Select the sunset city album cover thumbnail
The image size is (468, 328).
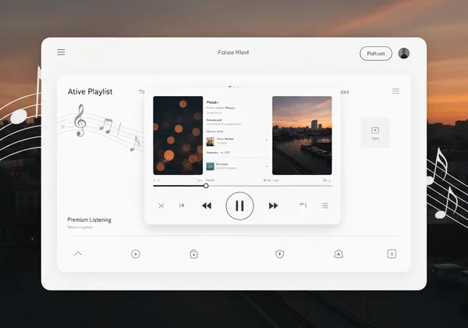click(301, 135)
